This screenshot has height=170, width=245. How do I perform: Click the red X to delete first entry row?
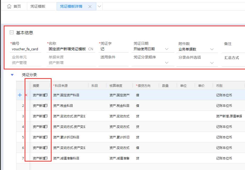[x=26, y=95]
